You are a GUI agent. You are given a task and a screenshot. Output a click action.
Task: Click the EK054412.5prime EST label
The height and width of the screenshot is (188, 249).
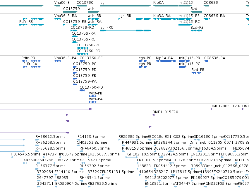[x=170, y=166]
